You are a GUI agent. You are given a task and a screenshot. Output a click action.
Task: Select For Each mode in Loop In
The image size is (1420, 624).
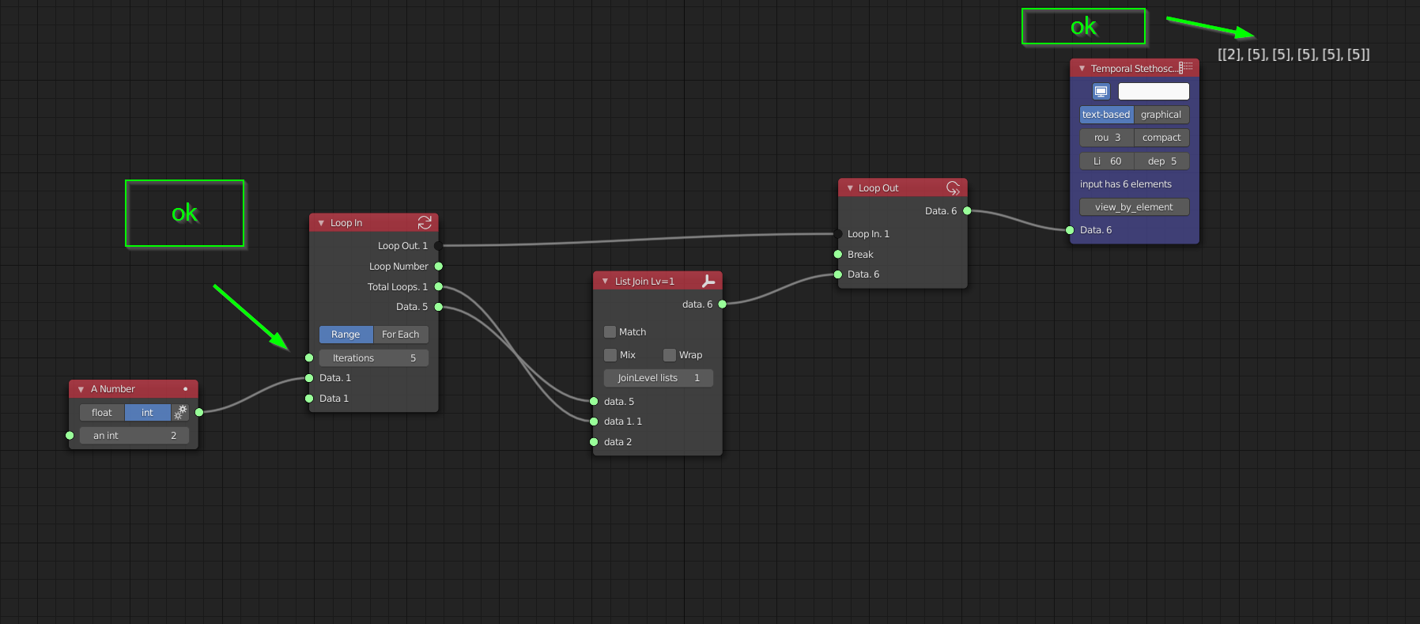tap(401, 335)
